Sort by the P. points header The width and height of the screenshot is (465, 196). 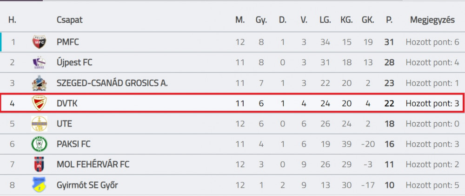click(x=389, y=20)
